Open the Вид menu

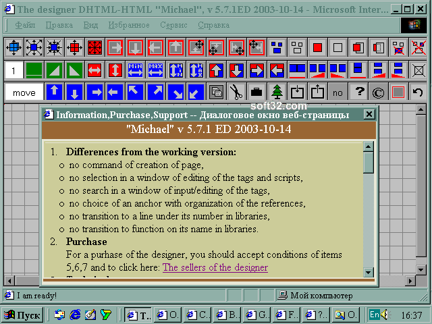click(x=90, y=25)
